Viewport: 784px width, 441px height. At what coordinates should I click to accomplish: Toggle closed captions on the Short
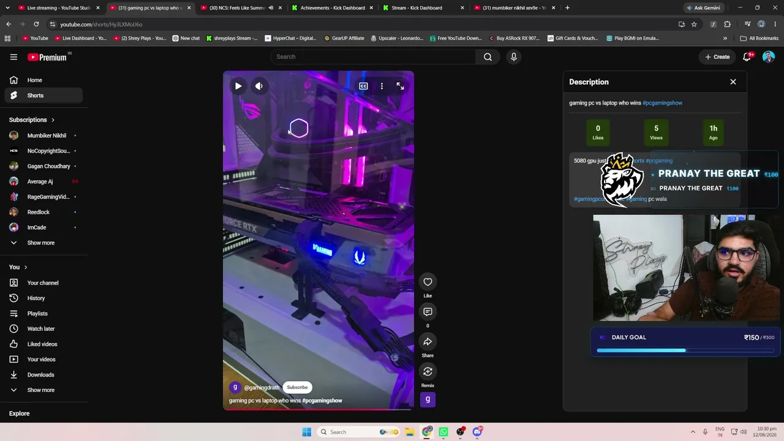click(363, 86)
